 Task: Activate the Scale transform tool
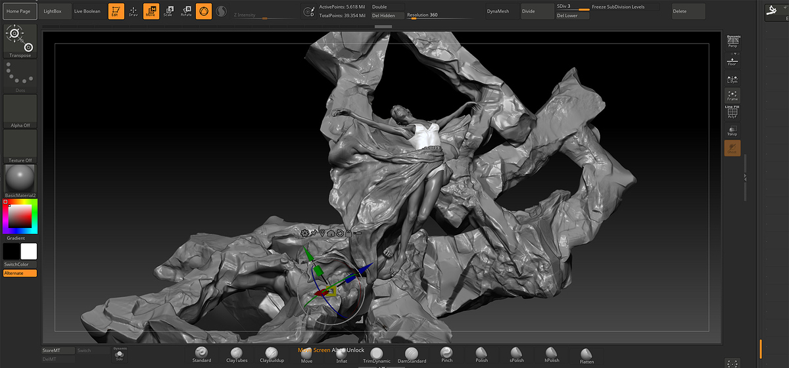(x=168, y=11)
